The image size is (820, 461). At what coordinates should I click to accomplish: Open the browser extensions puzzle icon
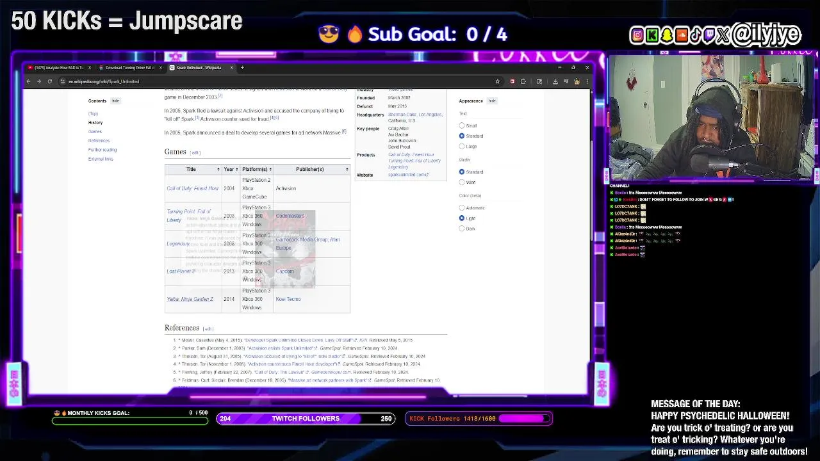pyautogui.click(x=523, y=81)
